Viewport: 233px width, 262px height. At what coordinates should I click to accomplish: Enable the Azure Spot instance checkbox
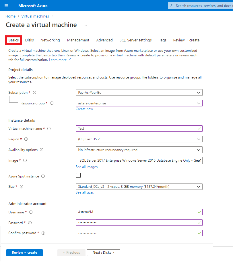78,175
